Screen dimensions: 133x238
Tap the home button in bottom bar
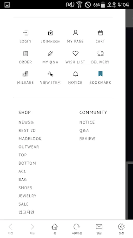click(55, 229)
